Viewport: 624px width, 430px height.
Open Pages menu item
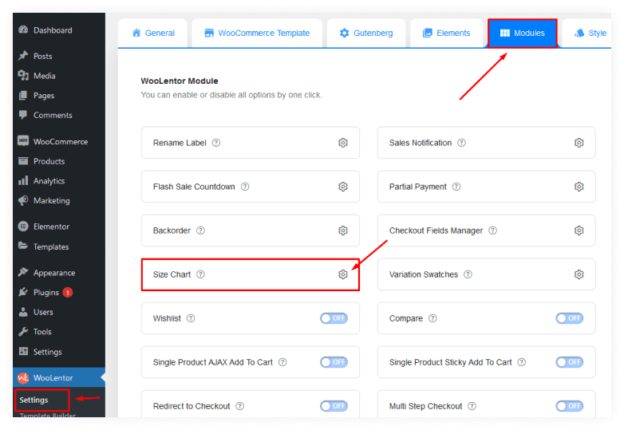click(59, 96)
